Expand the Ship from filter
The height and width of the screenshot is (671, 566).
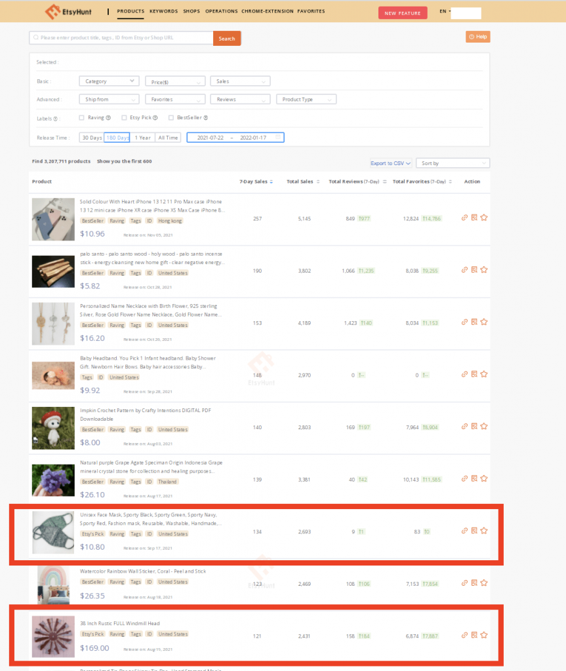point(109,99)
